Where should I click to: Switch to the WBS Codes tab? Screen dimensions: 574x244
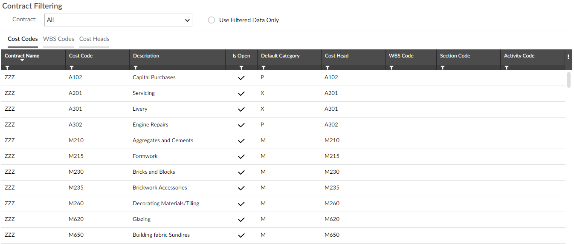(x=58, y=39)
